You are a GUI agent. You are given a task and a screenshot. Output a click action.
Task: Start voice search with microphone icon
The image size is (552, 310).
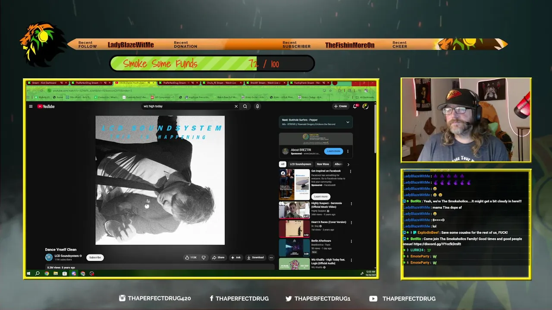(257, 106)
